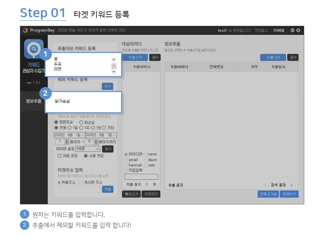Click 중지 in 대상아이디 panel

click(155, 57)
